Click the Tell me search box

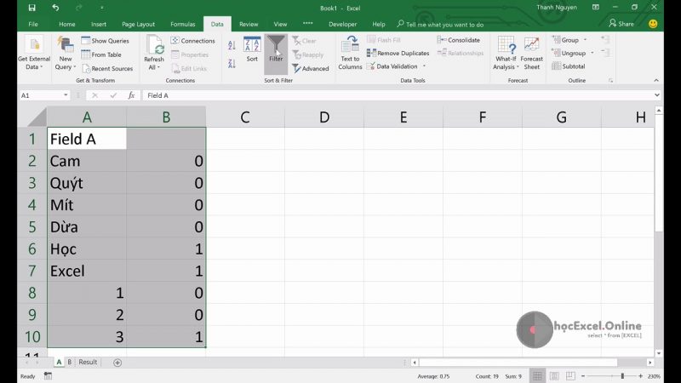[440, 25]
